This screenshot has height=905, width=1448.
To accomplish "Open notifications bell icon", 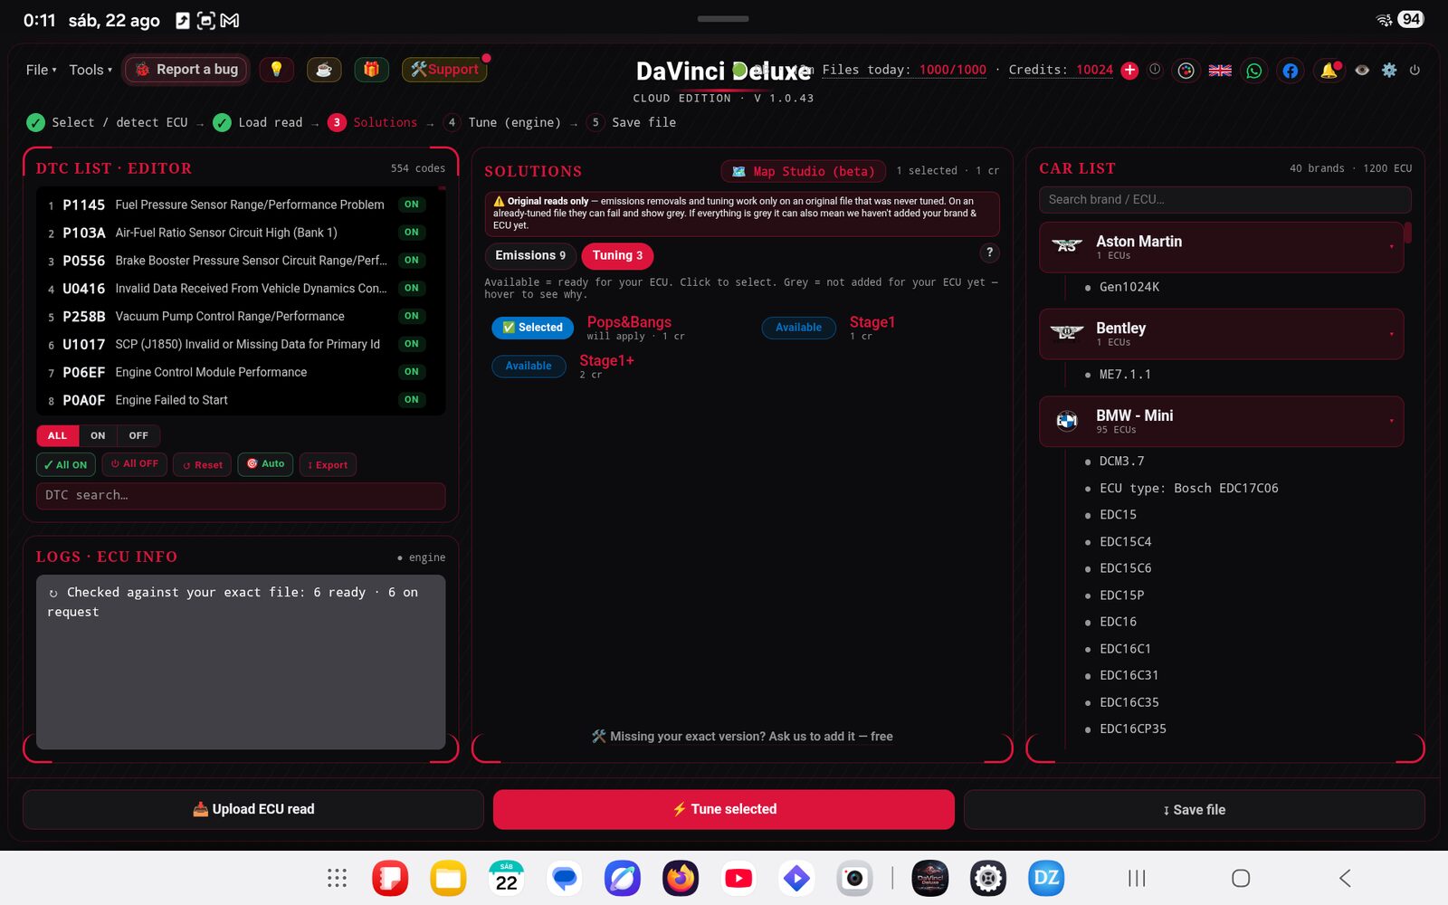I will [x=1329, y=71].
